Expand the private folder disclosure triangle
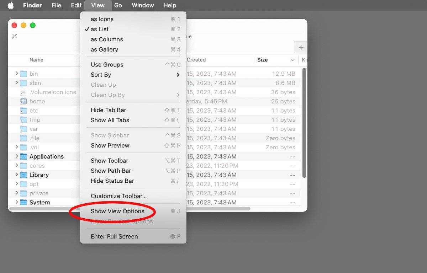Image resolution: width=427 pixels, height=273 pixels. [x=16, y=193]
